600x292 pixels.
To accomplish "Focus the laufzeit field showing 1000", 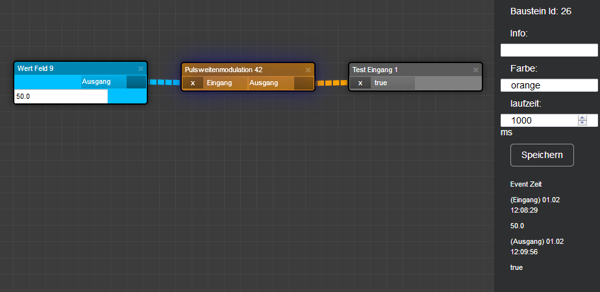I will 549,120.
